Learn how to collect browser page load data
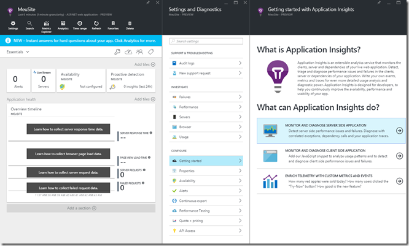 [x=68, y=154]
